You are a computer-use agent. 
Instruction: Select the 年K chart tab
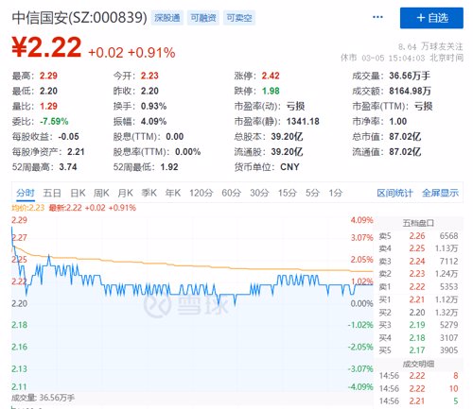173,193
